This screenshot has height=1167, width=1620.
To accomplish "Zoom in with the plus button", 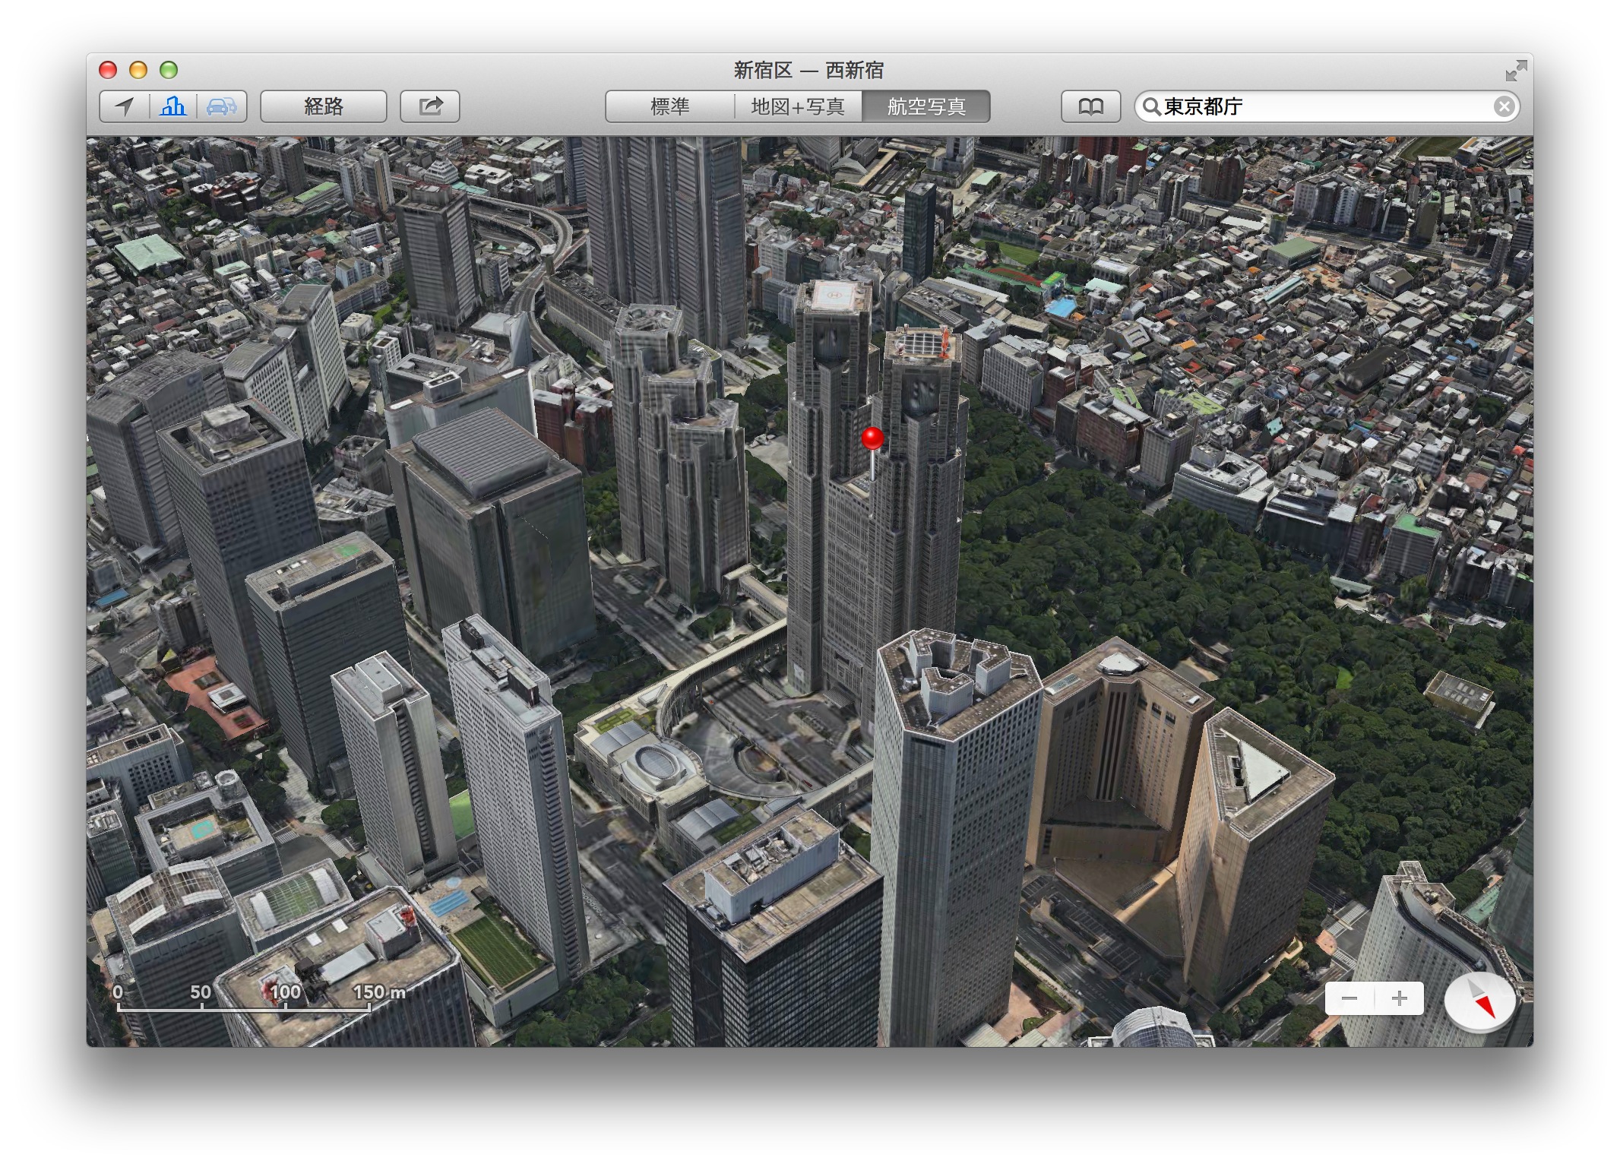I will click(1399, 998).
